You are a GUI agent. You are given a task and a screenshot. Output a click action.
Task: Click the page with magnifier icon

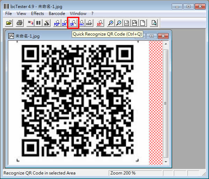click(x=154, y=23)
